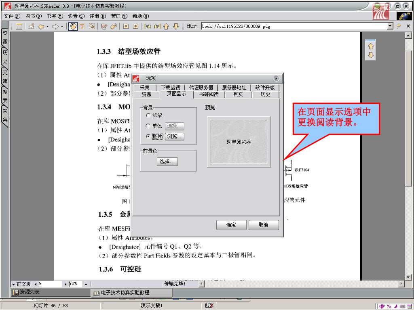Image resolution: width=414 pixels, height=310 pixels.
Task: Click the Forward arrow toolbar icon
Action: [55, 26]
